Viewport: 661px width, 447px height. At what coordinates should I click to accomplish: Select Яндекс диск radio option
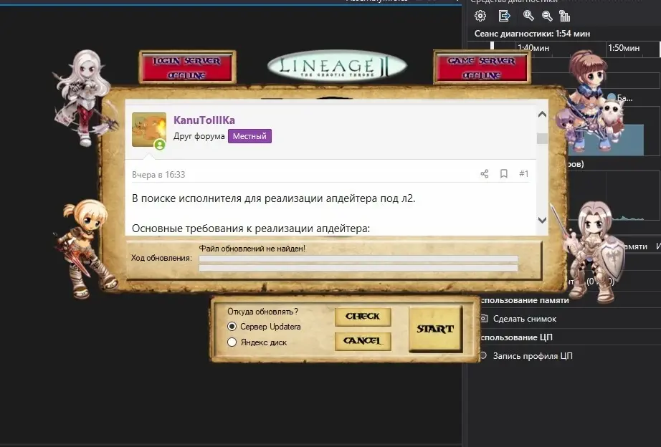[x=232, y=342]
